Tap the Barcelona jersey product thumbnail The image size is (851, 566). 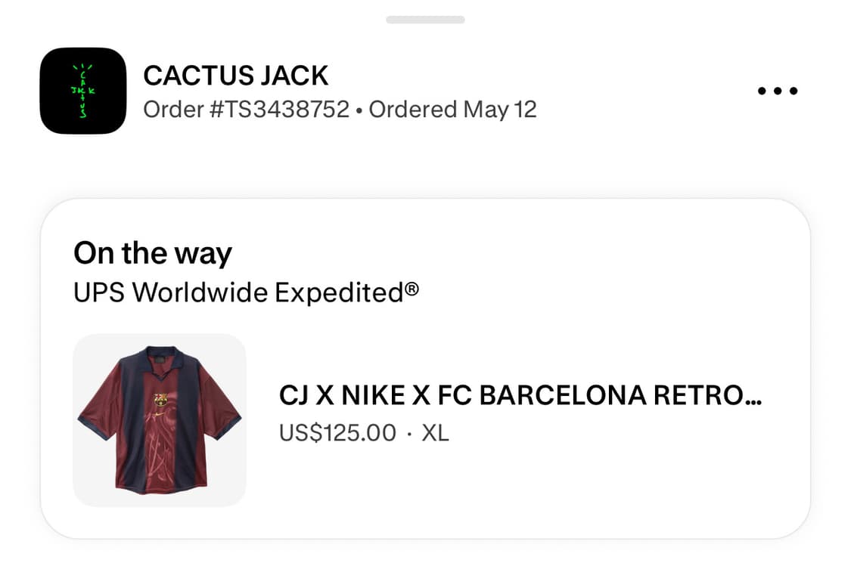(x=159, y=419)
